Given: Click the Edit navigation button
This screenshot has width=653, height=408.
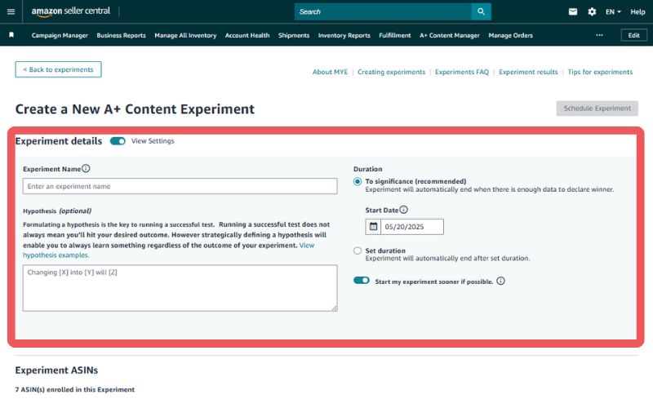Looking at the screenshot, I should point(634,35).
